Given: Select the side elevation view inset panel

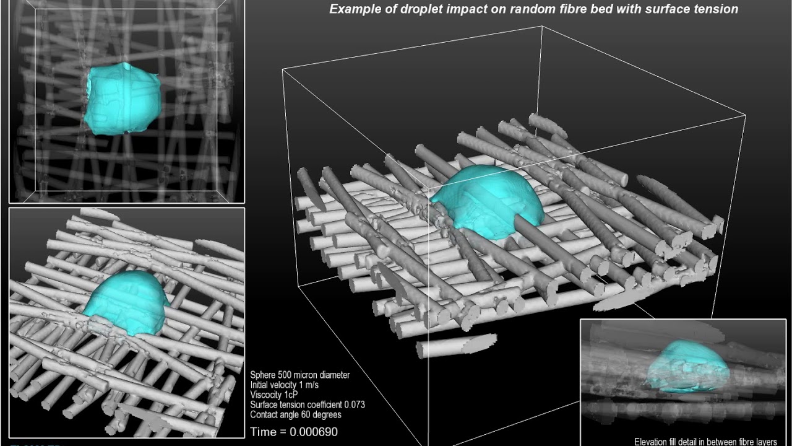Looking at the screenshot, I should coord(683,382).
